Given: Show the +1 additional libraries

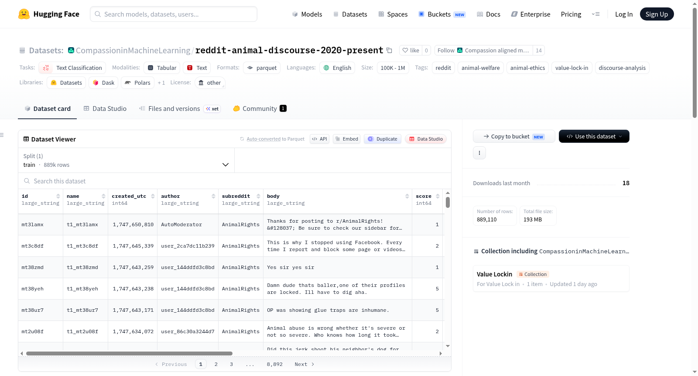Looking at the screenshot, I should 161,83.
